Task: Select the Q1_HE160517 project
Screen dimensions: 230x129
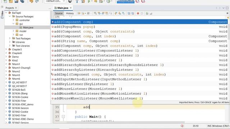Action: click(x=19, y=82)
